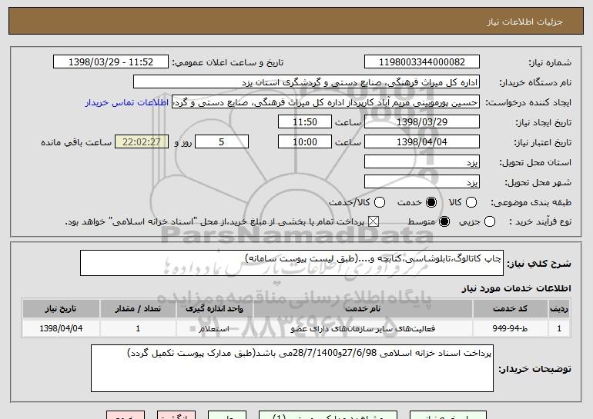Click the unit cell استعلام
The width and height of the screenshot is (593, 419).
[214, 328]
